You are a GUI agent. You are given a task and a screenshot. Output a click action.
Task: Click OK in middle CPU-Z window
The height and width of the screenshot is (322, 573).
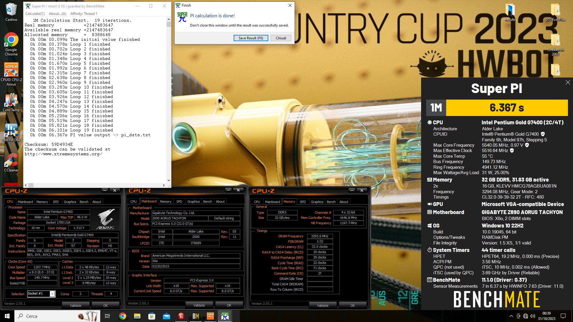coord(229,305)
